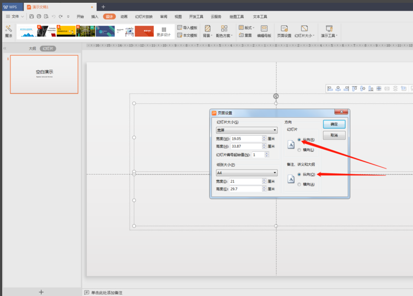
Task: Click the 魔法 magic design icon
Action: click(8, 31)
